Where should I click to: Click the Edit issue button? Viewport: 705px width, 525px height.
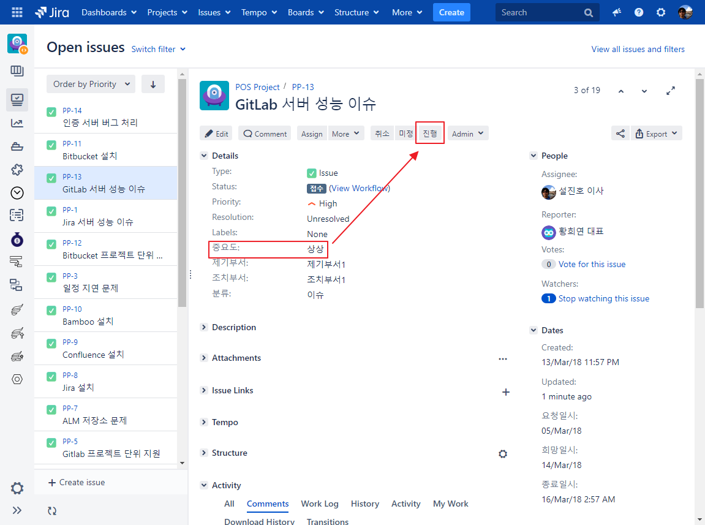pyautogui.click(x=216, y=134)
